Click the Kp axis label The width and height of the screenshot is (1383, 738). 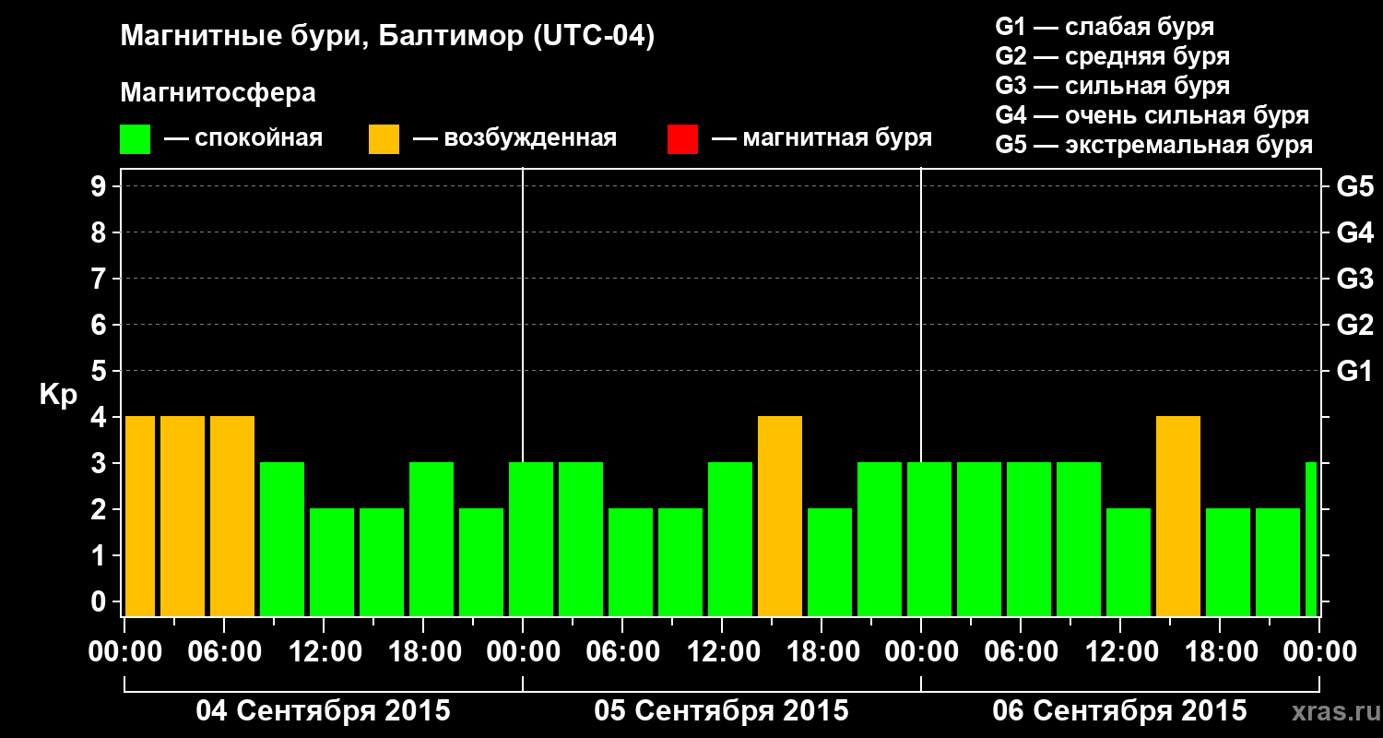tap(58, 396)
